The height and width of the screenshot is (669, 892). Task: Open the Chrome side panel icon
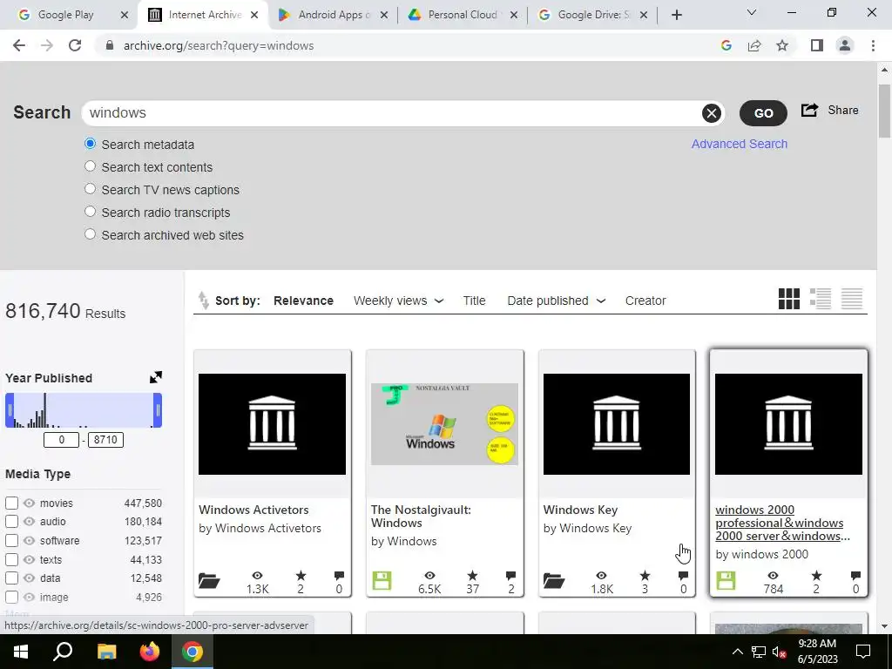pyautogui.click(x=817, y=45)
